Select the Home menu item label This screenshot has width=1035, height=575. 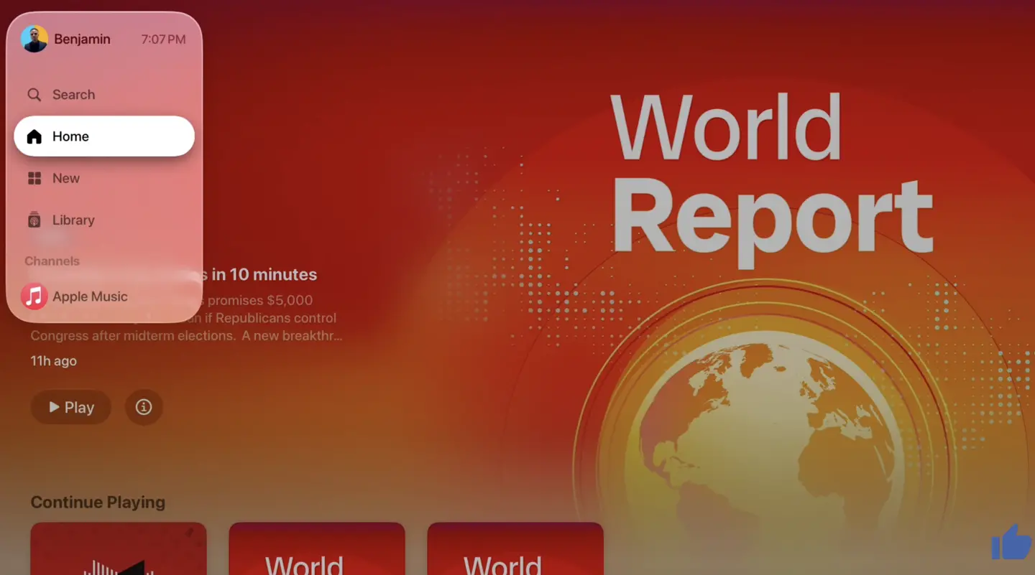click(x=70, y=136)
